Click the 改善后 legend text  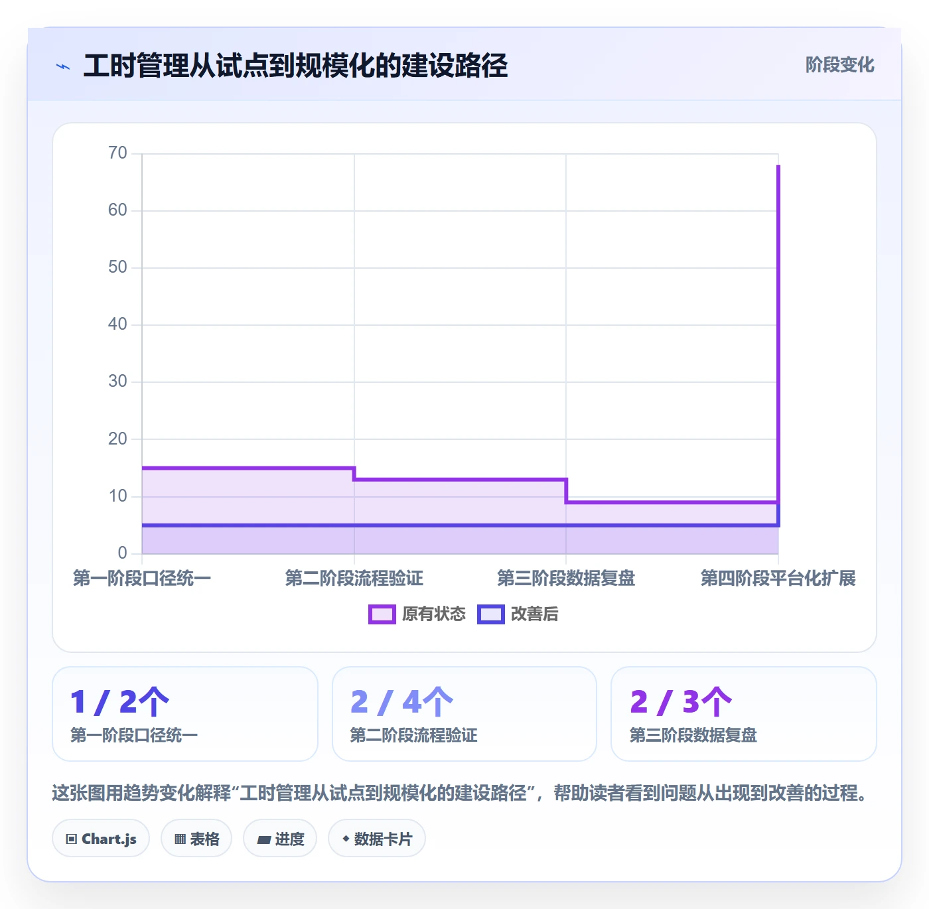[x=534, y=614]
